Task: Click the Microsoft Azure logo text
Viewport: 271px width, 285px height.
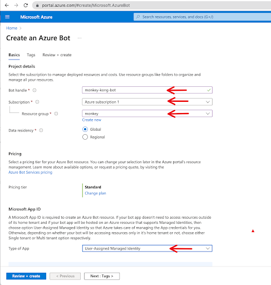Action: pos(36,17)
